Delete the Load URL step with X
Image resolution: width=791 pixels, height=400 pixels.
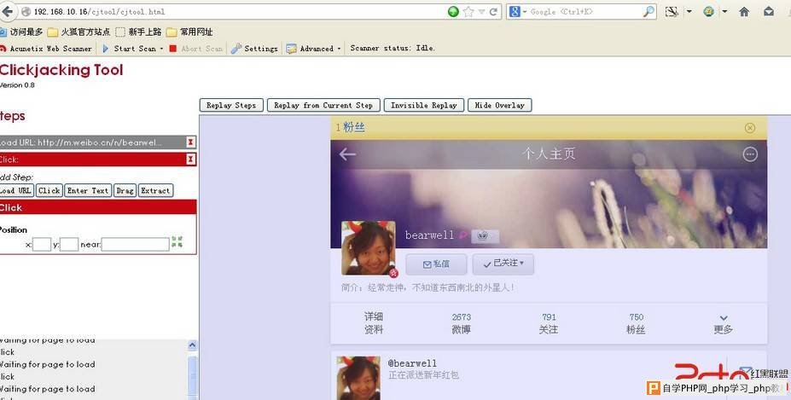tap(190, 142)
